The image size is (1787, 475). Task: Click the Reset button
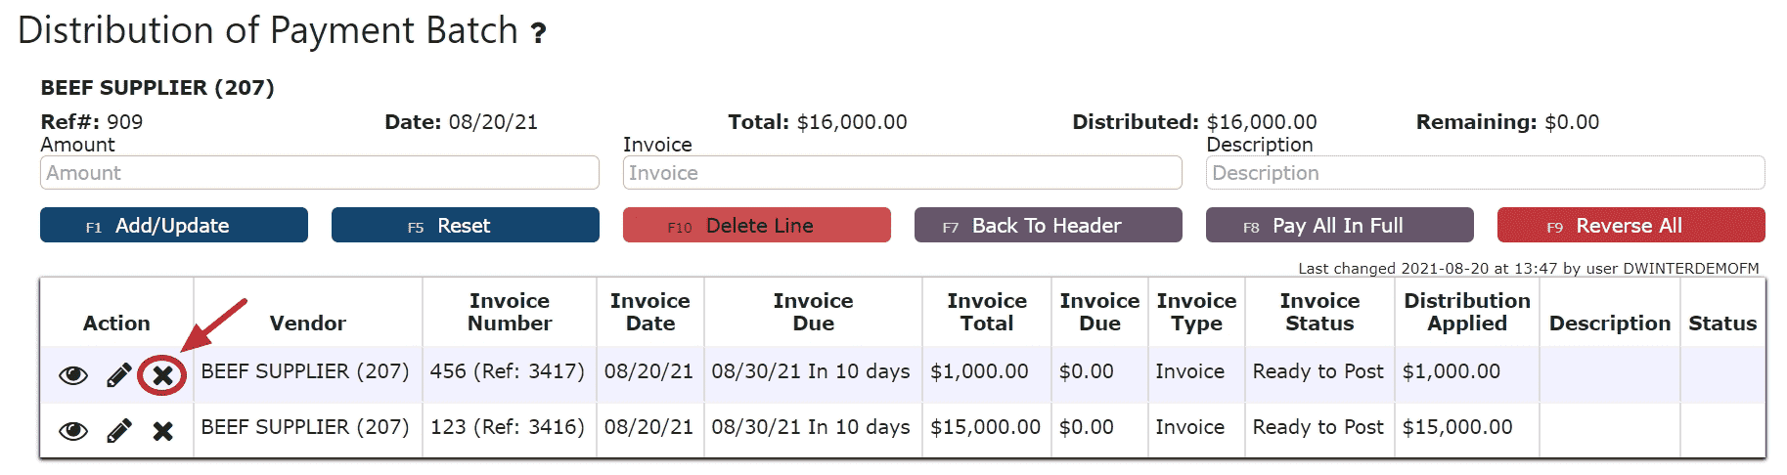466,225
